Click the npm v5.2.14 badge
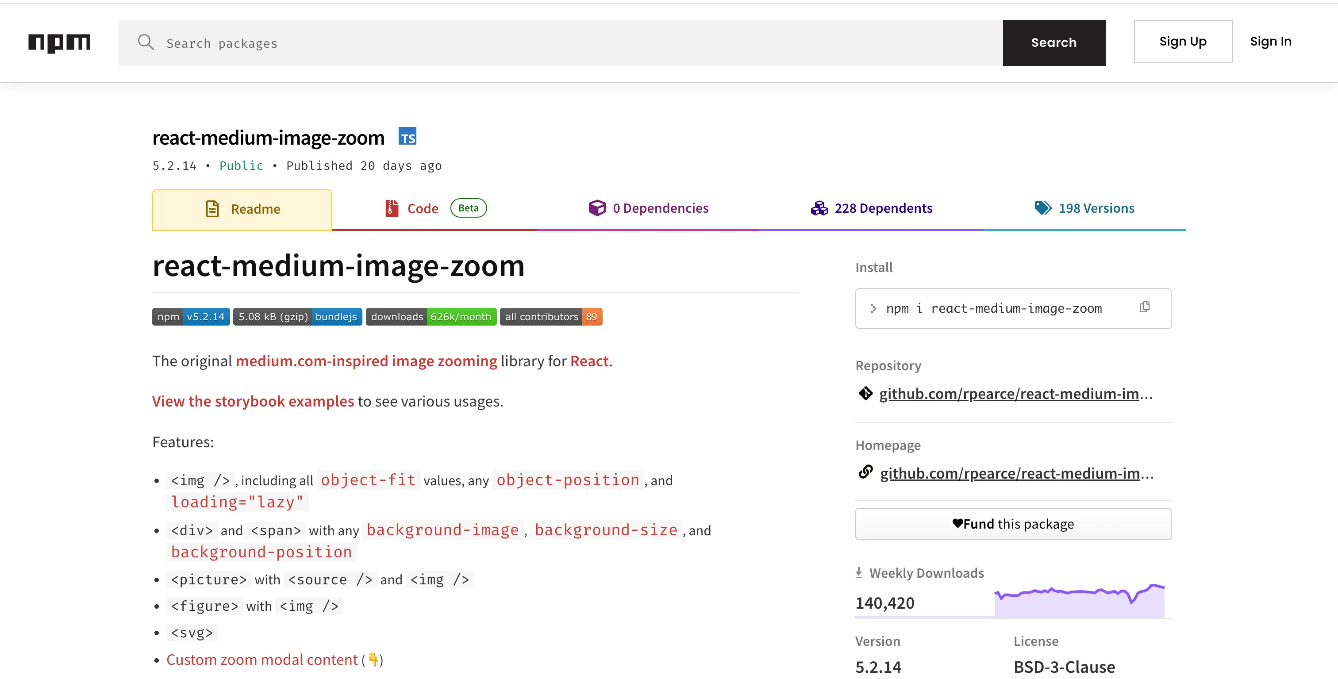The width and height of the screenshot is (1338, 679). point(191,317)
